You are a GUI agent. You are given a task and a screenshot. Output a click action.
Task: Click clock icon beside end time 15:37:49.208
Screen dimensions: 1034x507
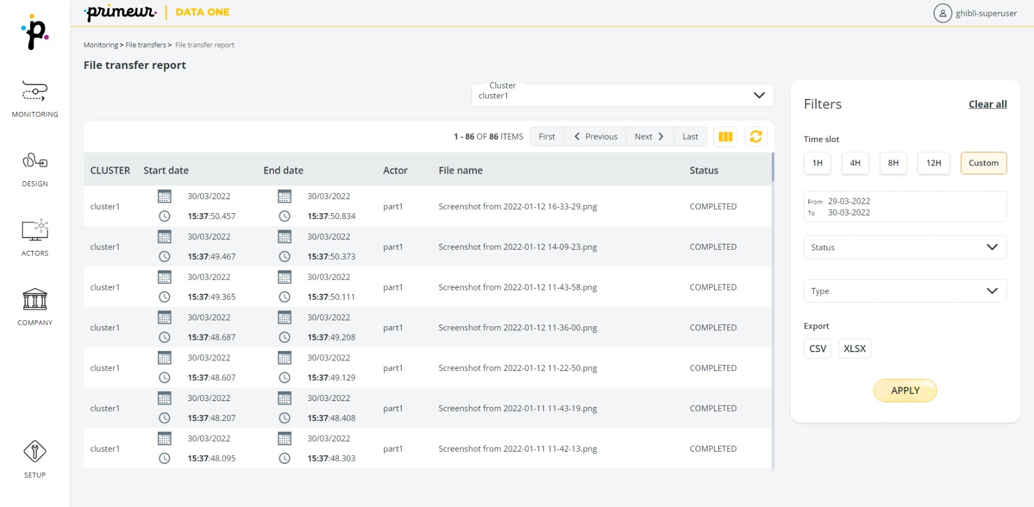point(285,337)
